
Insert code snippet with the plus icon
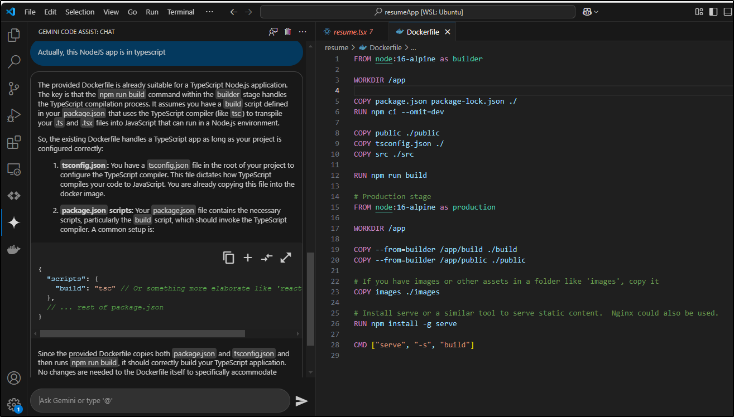(x=247, y=258)
